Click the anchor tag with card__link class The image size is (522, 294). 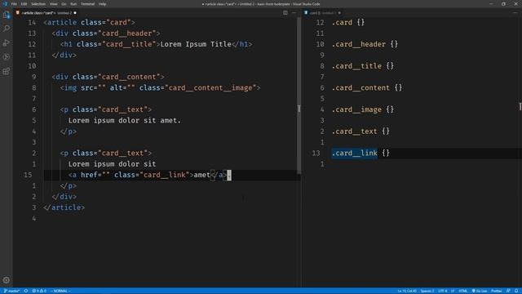[x=148, y=175]
